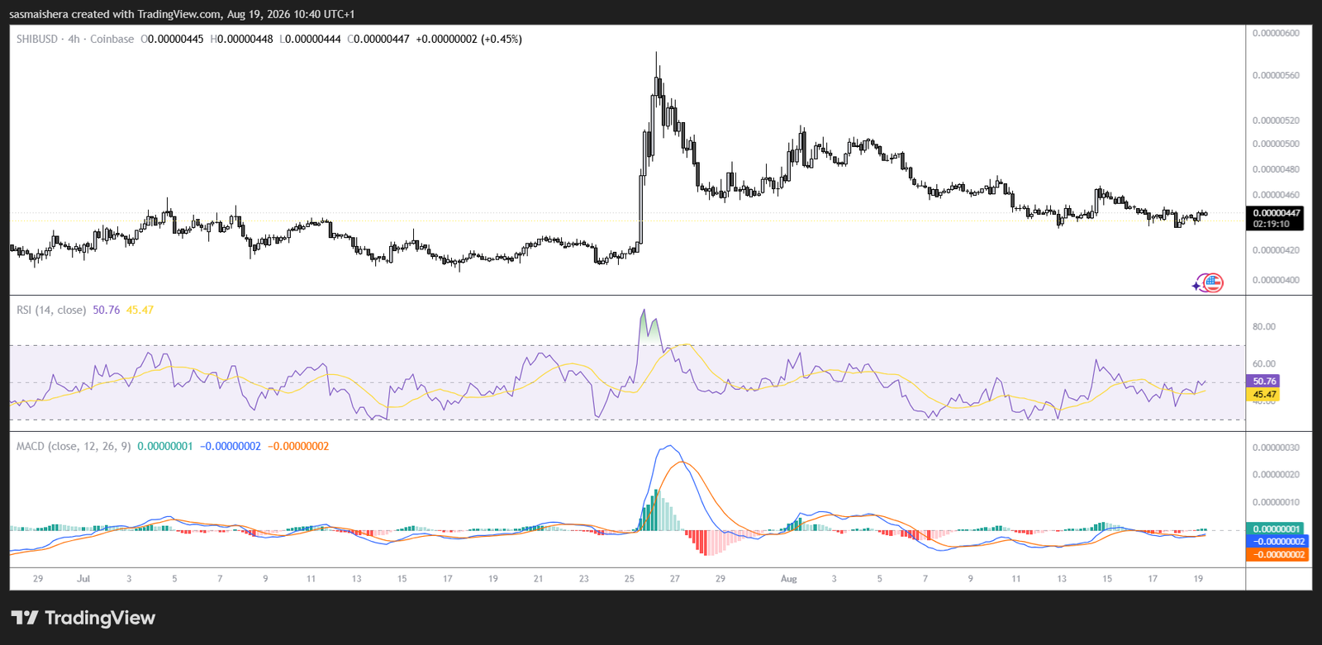Viewport: 1322px width, 645px height.
Task: Click the green MACD histogram value badge
Action: (x=1277, y=529)
